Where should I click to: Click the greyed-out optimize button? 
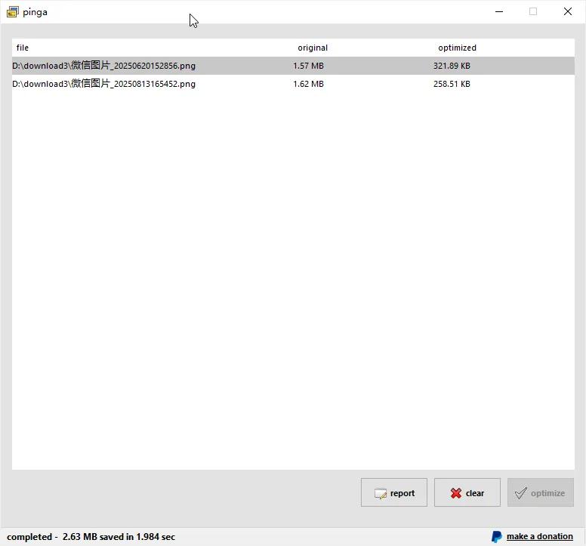point(541,492)
